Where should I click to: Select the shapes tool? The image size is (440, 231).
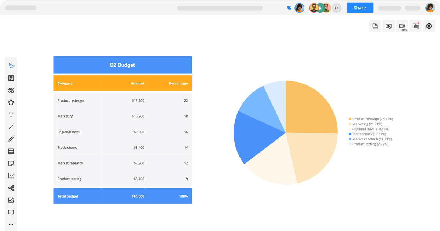click(x=11, y=90)
